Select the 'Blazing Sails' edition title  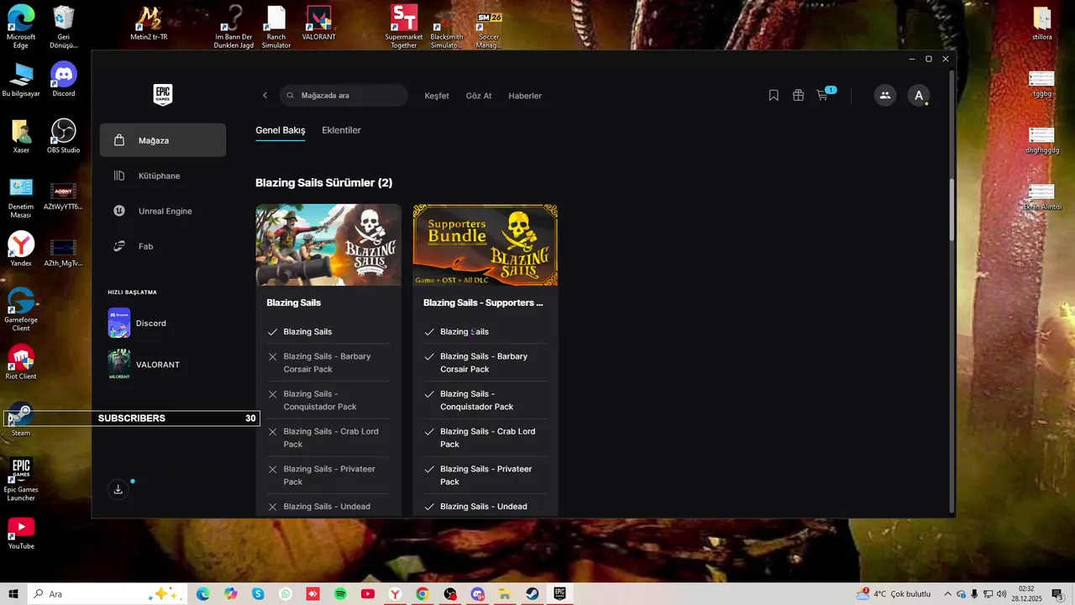click(x=294, y=302)
